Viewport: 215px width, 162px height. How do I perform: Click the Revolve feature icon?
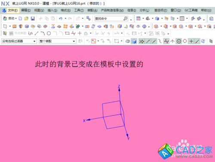coord(21,26)
